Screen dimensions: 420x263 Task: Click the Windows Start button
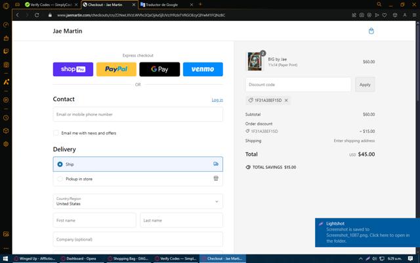[x=5, y=258]
